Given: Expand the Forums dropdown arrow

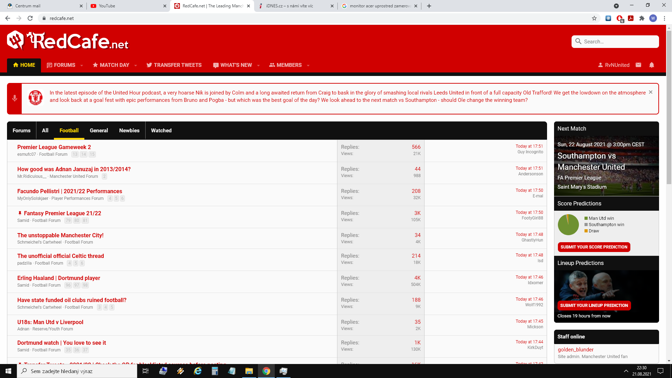Looking at the screenshot, I should [82, 65].
